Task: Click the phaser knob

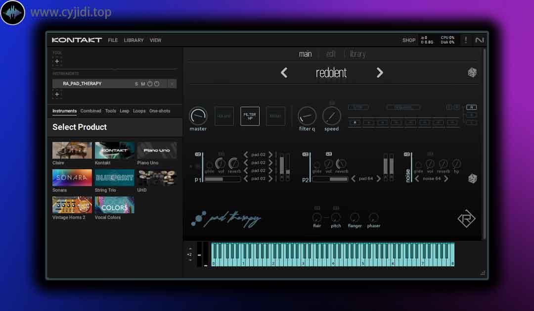Action: pyautogui.click(x=373, y=217)
